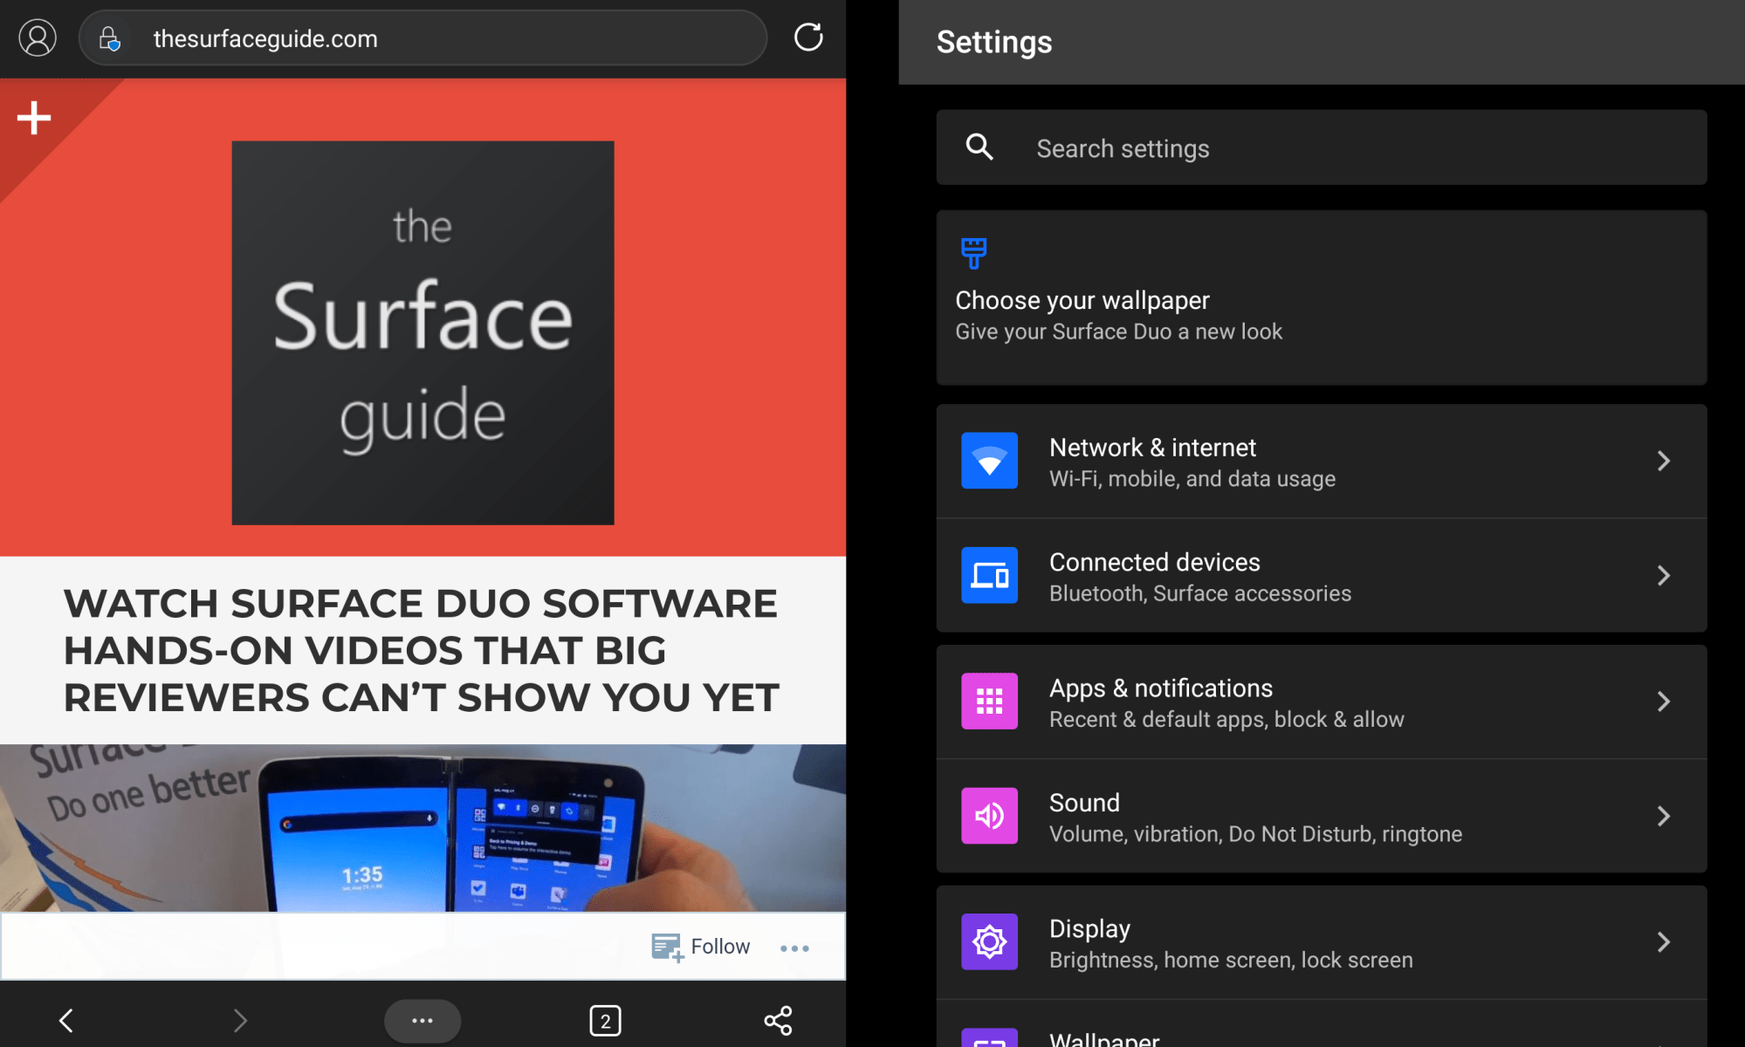Reload the page with refresh icon
Screen dimensions: 1745x1047
pos(808,38)
